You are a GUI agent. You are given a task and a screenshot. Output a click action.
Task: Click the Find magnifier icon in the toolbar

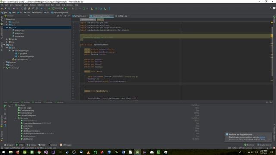33,9
